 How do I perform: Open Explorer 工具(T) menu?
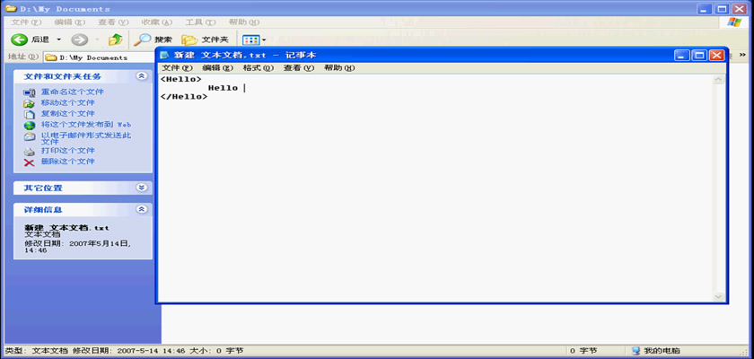pos(200,22)
